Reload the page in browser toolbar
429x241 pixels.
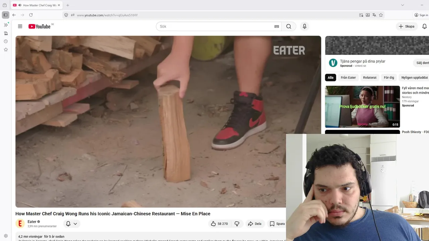[x=31, y=15]
